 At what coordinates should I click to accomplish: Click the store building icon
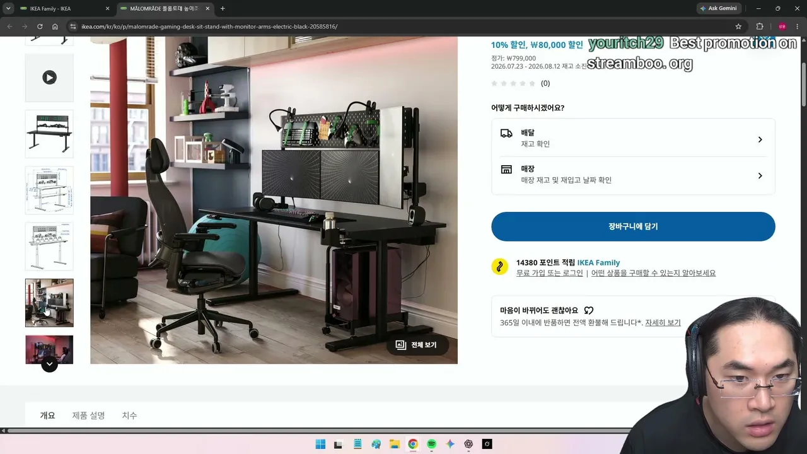click(506, 169)
